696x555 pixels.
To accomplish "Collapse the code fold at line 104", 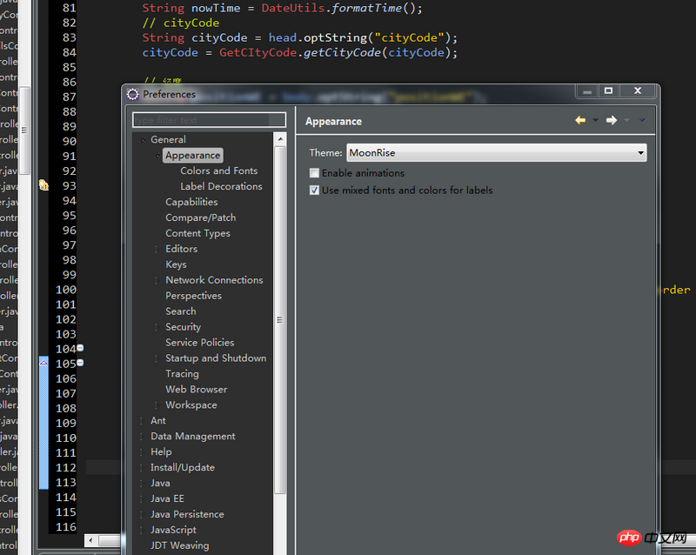I will tap(80, 348).
